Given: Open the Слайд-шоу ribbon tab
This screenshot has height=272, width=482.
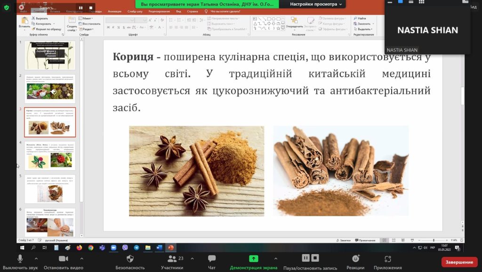Looking at the screenshot, I should tap(135, 11).
